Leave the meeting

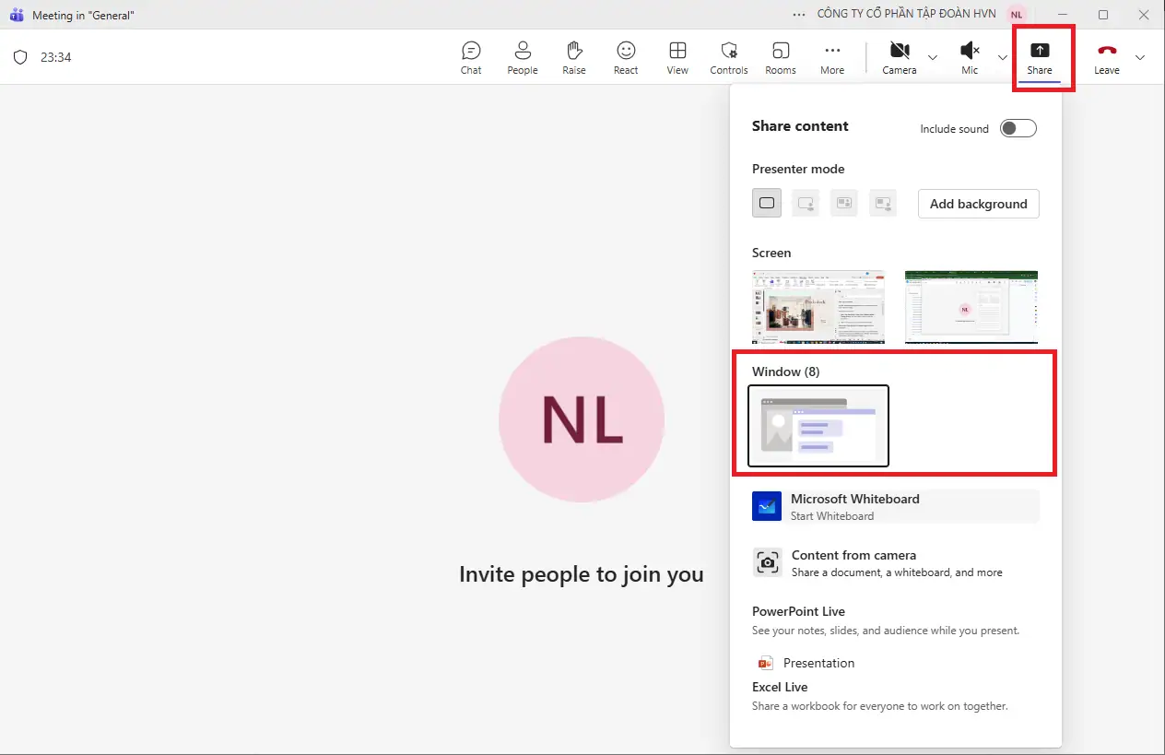pos(1106,57)
